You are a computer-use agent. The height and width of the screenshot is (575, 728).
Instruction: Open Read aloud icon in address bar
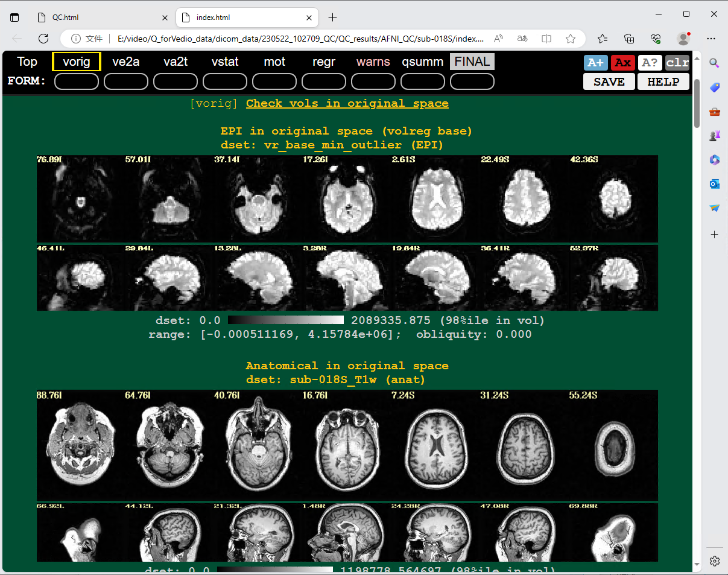point(498,39)
